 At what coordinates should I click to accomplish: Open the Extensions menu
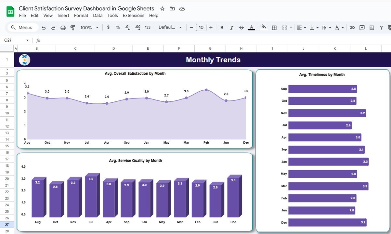pyautogui.click(x=133, y=16)
